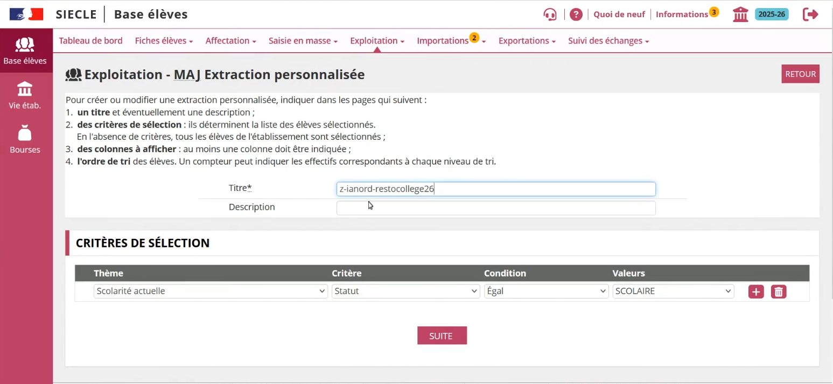Open the Valeurs dropdown showing SCOLAIRE
Image resolution: width=833 pixels, height=384 pixels.
coord(673,291)
